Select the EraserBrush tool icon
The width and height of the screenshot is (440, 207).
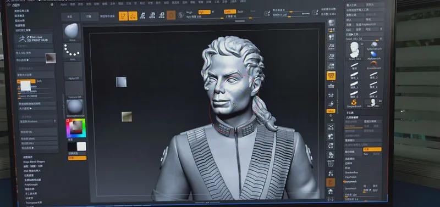[x=374, y=65]
